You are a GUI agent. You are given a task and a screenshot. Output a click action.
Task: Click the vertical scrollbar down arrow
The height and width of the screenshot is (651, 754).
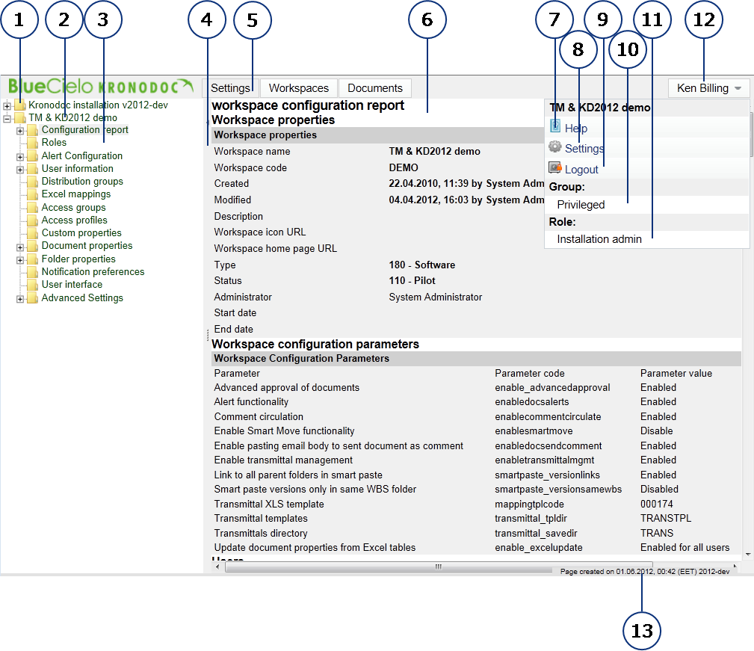coord(748,555)
